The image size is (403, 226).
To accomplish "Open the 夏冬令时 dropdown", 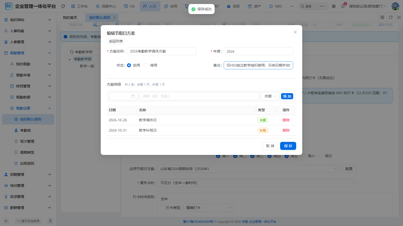I will pyautogui.click(x=257, y=183).
